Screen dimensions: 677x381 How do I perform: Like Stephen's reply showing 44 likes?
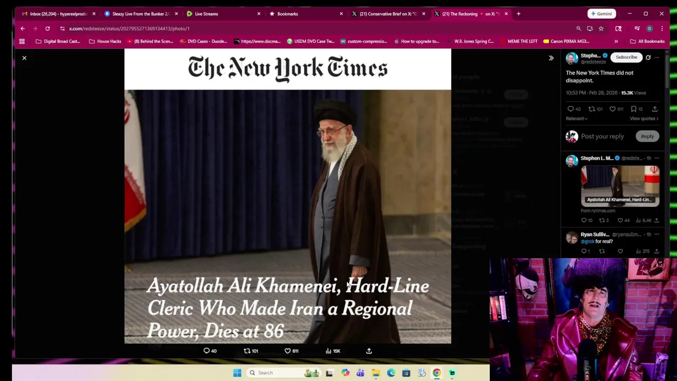[x=624, y=220]
